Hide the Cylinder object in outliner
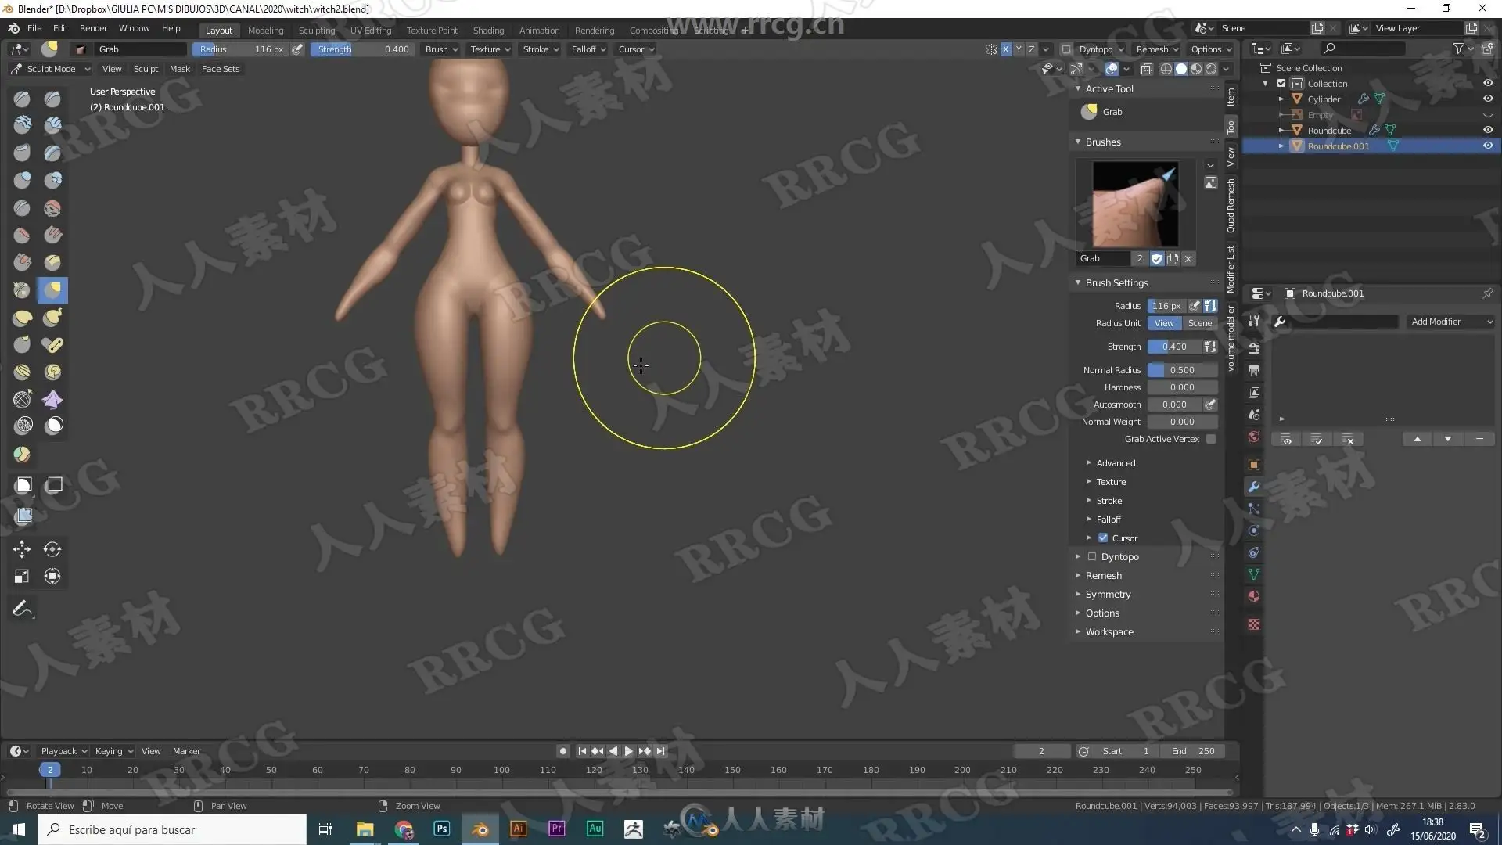 1488,99
